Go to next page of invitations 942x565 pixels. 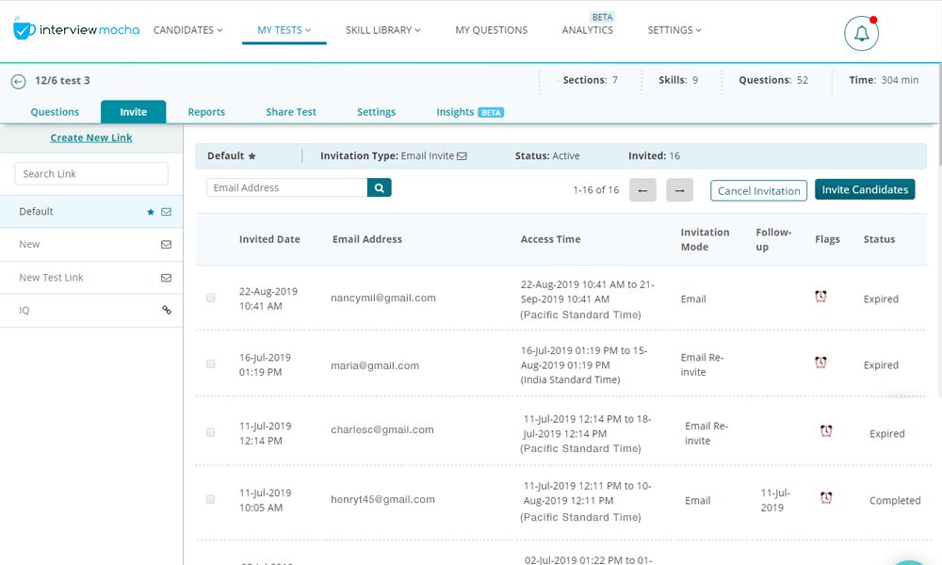(679, 190)
